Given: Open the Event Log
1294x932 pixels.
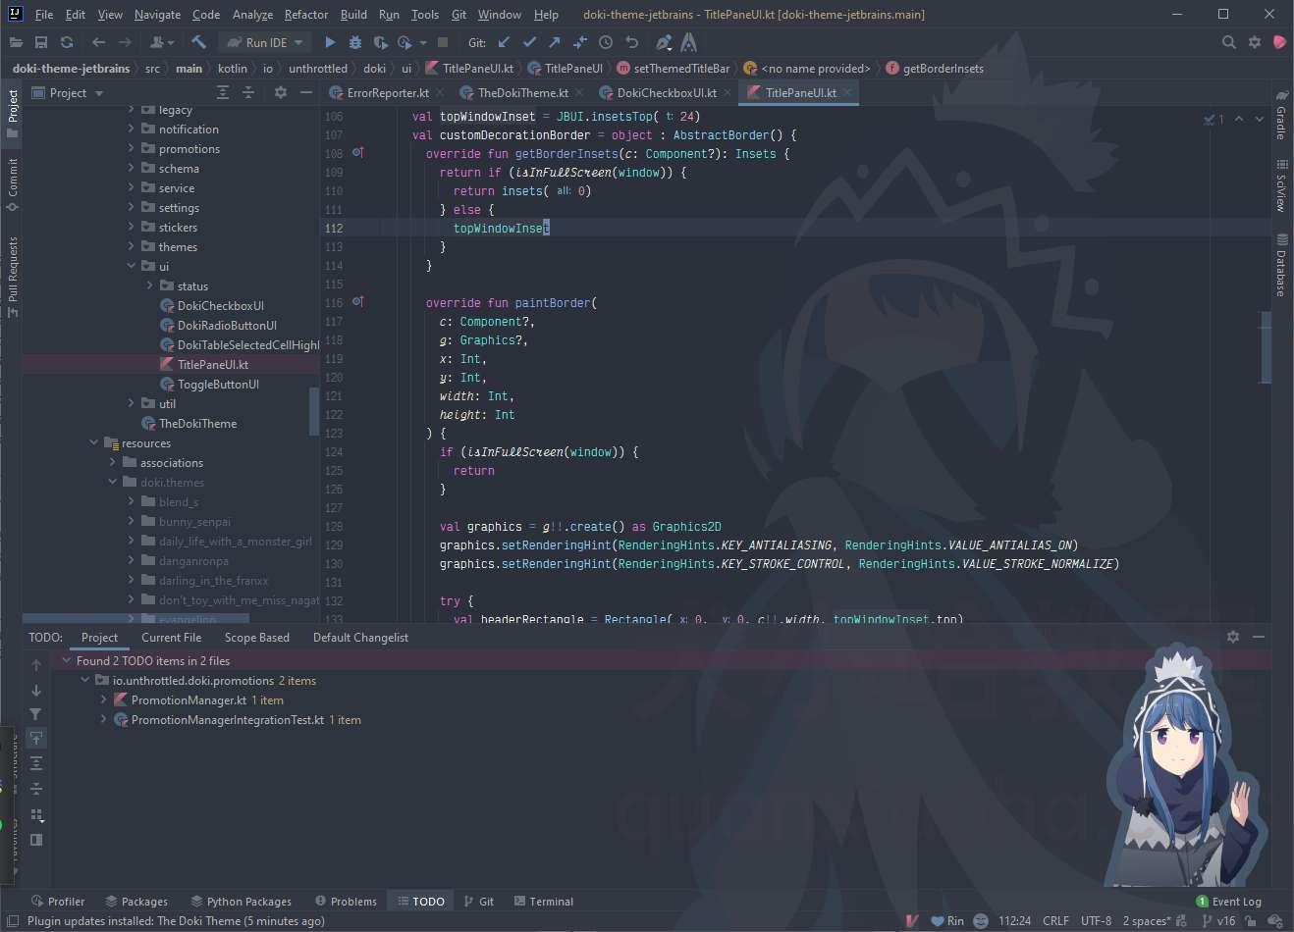Looking at the screenshot, I should point(1228,902).
